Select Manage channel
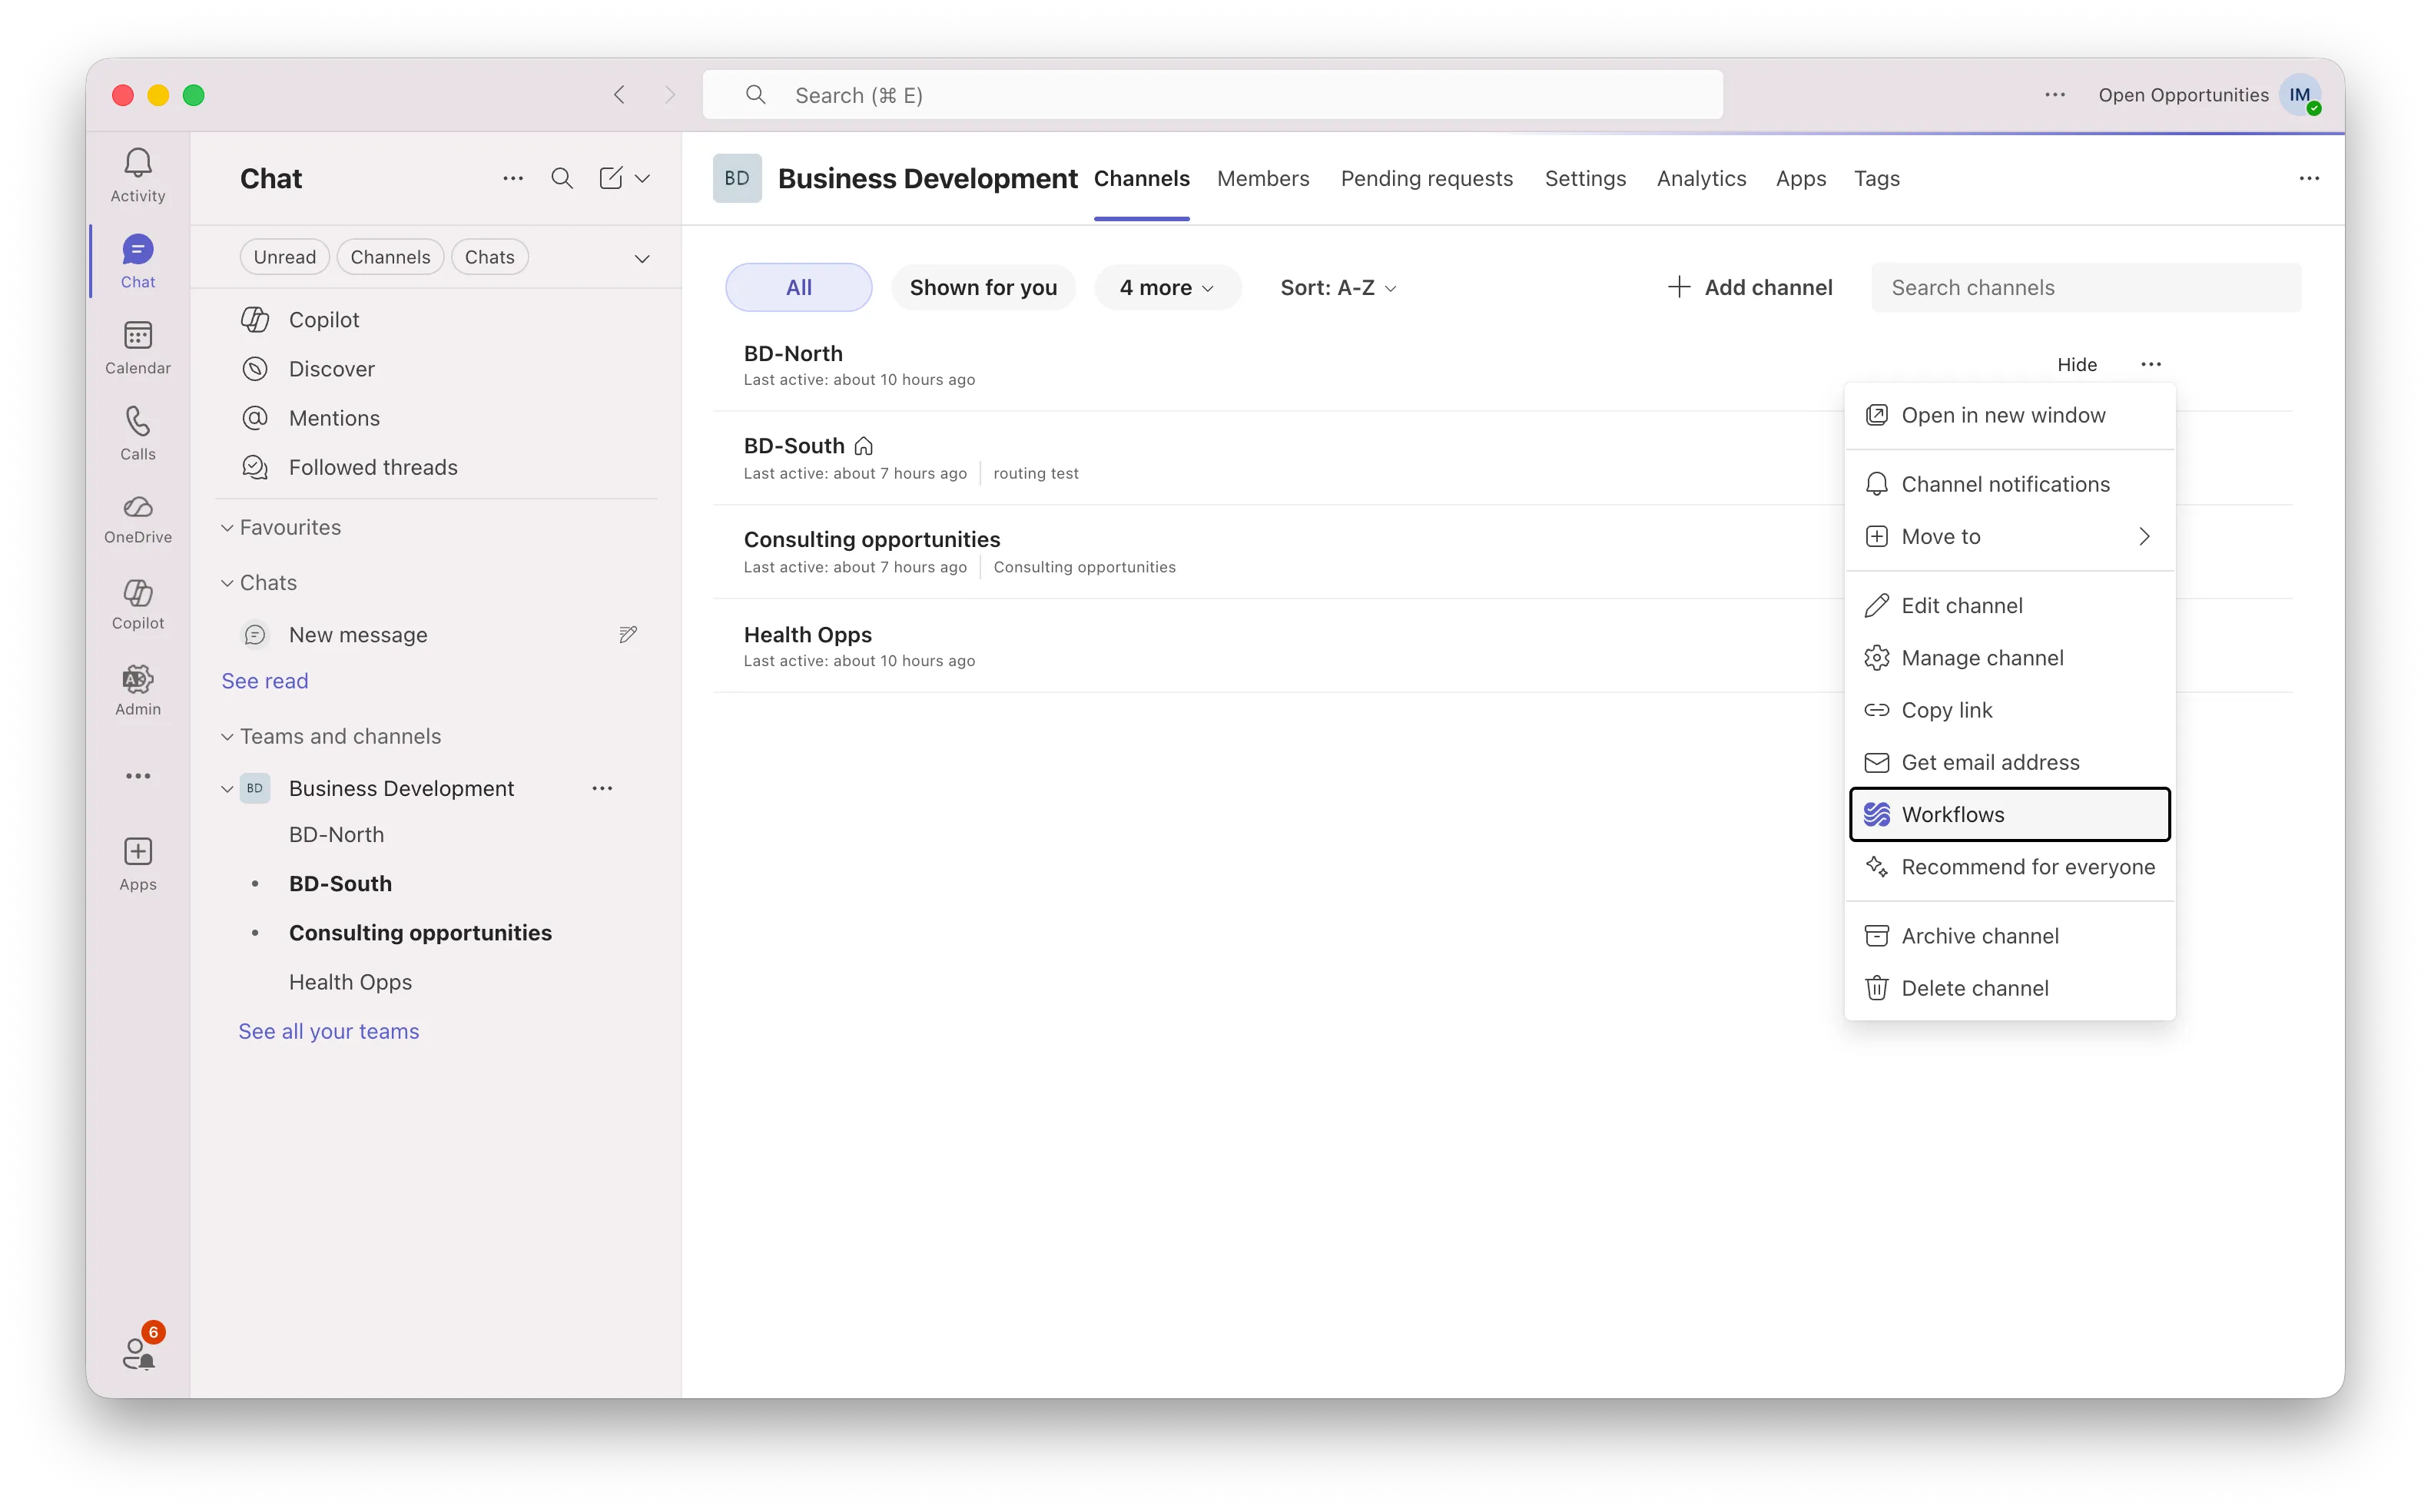 [2009, 657]
